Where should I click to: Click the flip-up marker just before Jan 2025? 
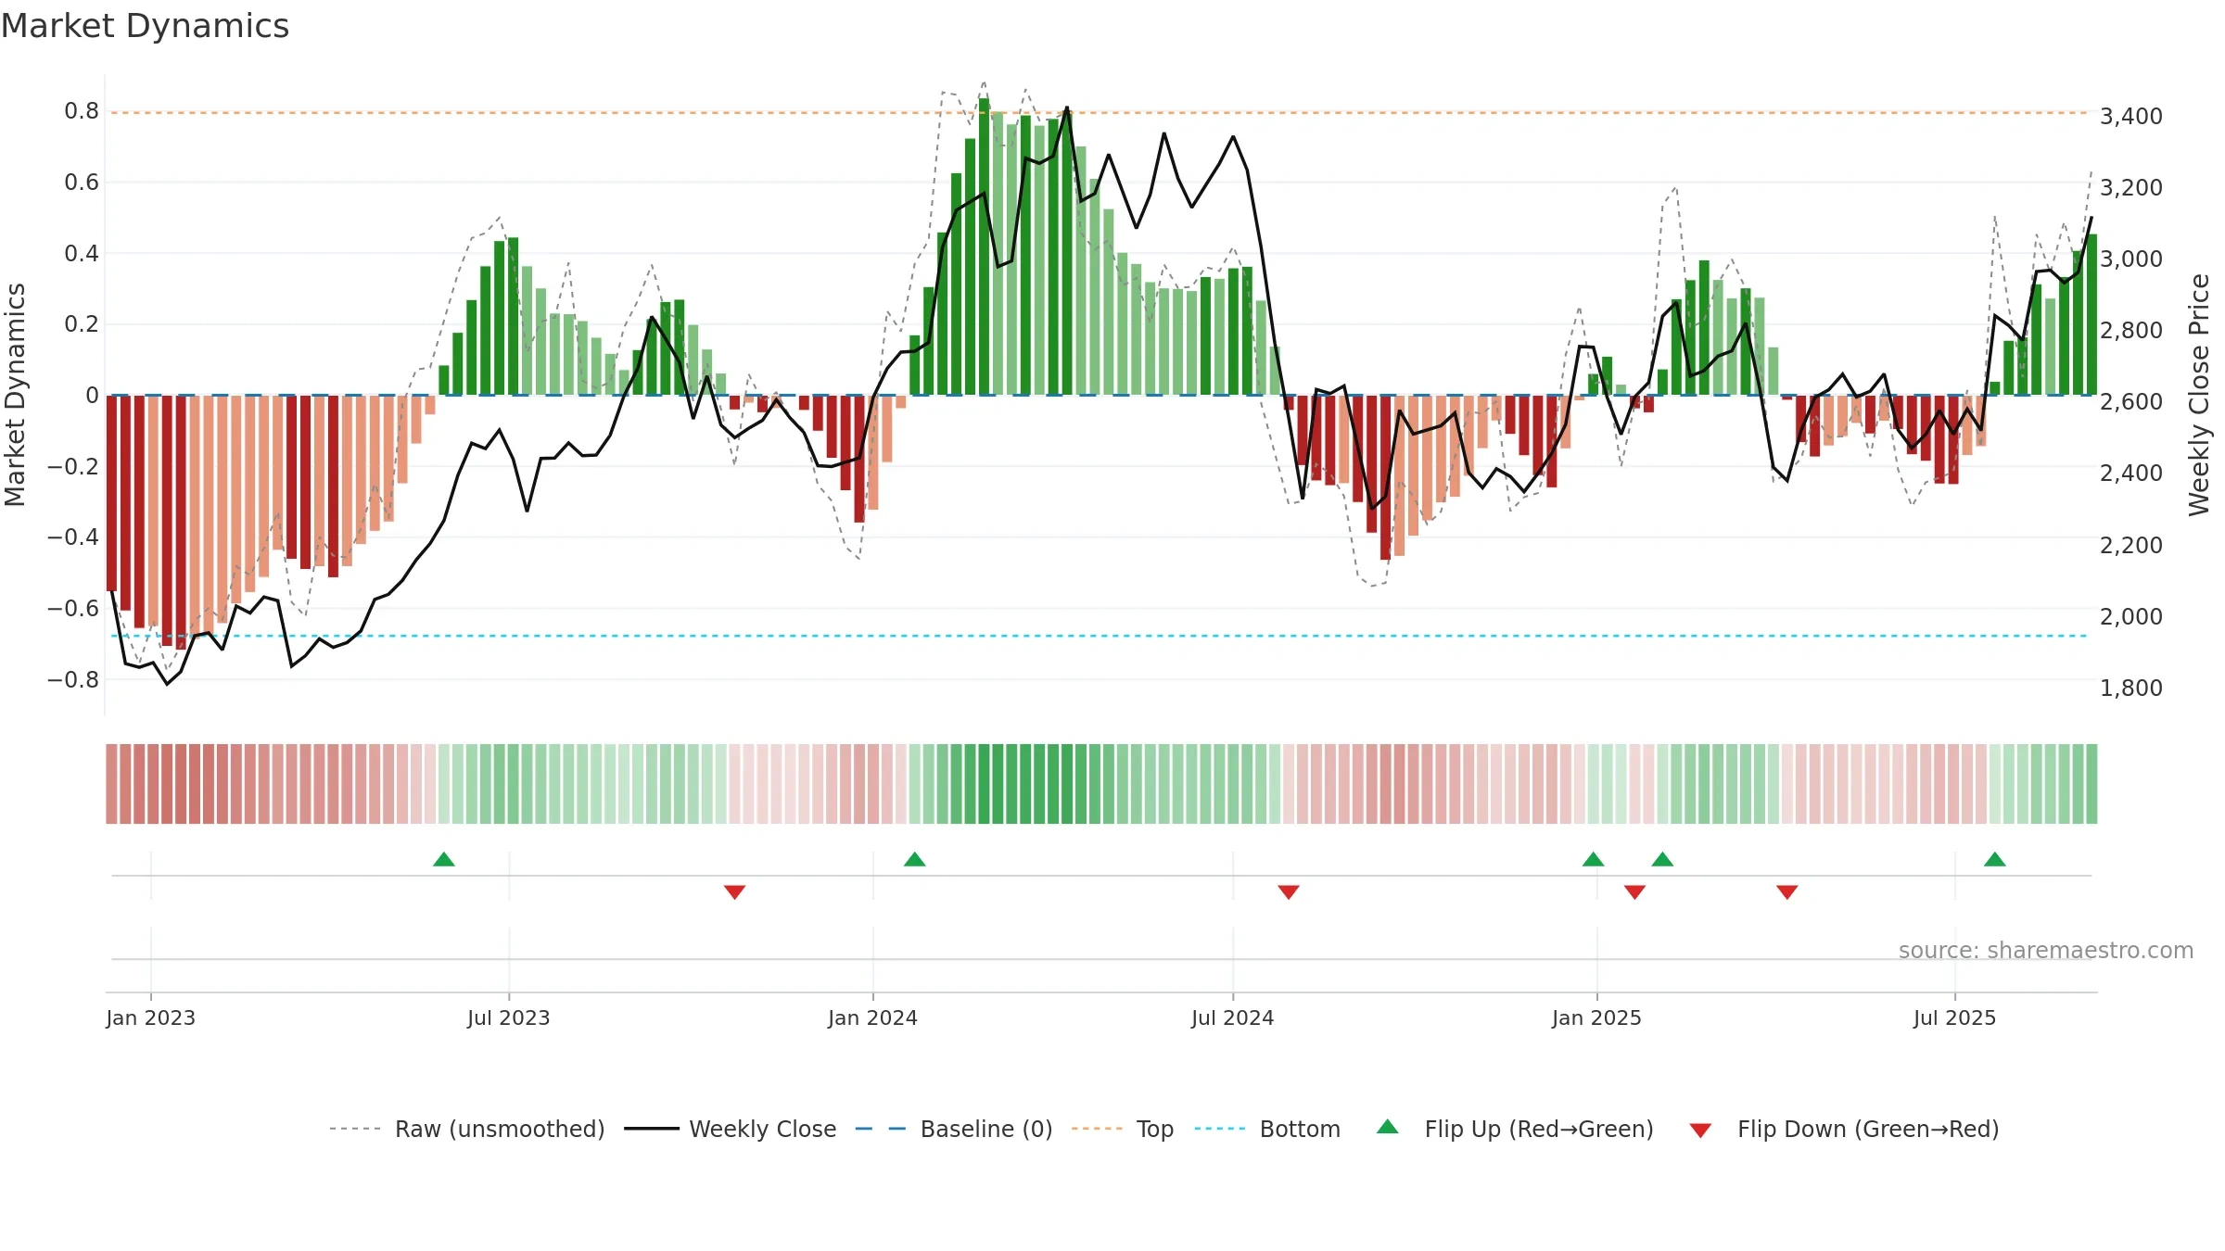point(1594,859)
